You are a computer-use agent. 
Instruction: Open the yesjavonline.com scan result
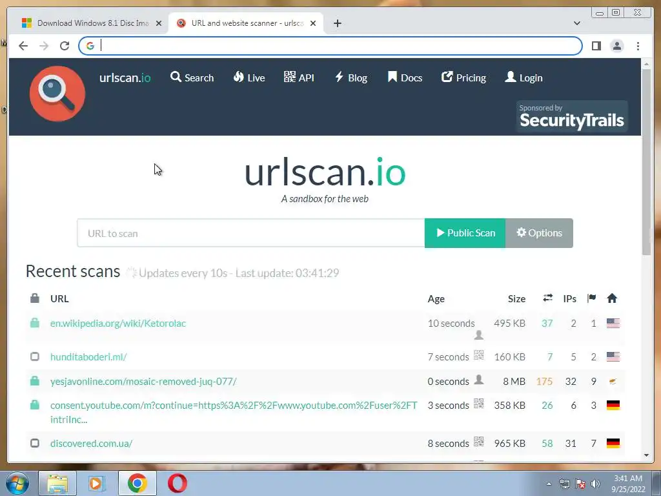143,381
